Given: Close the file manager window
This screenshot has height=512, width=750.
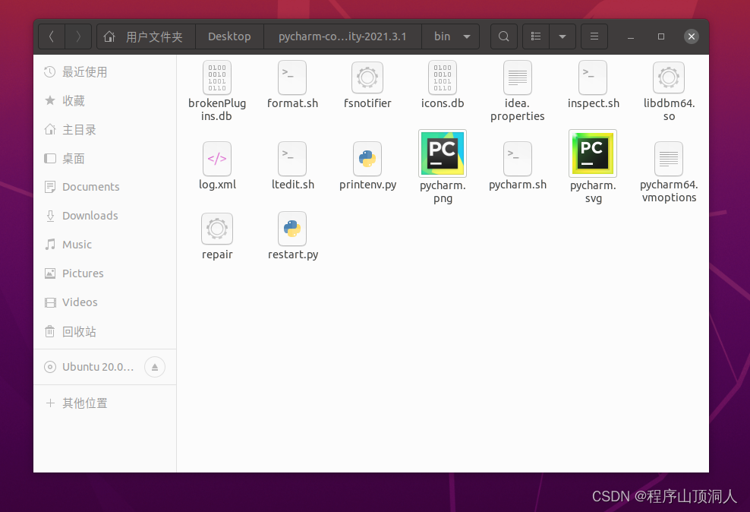Looking at the screenshot, I should (691, 36).
